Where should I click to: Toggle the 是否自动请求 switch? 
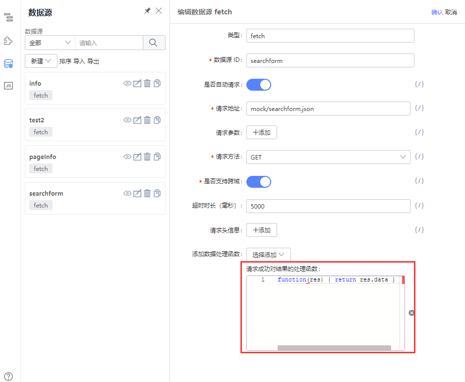pyautogui.click(x=259, y=85)
